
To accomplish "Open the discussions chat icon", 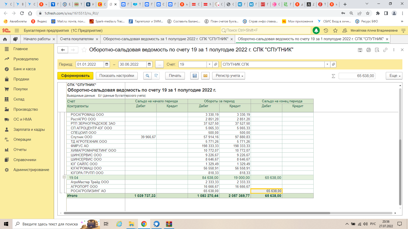I will pos(15,39).
